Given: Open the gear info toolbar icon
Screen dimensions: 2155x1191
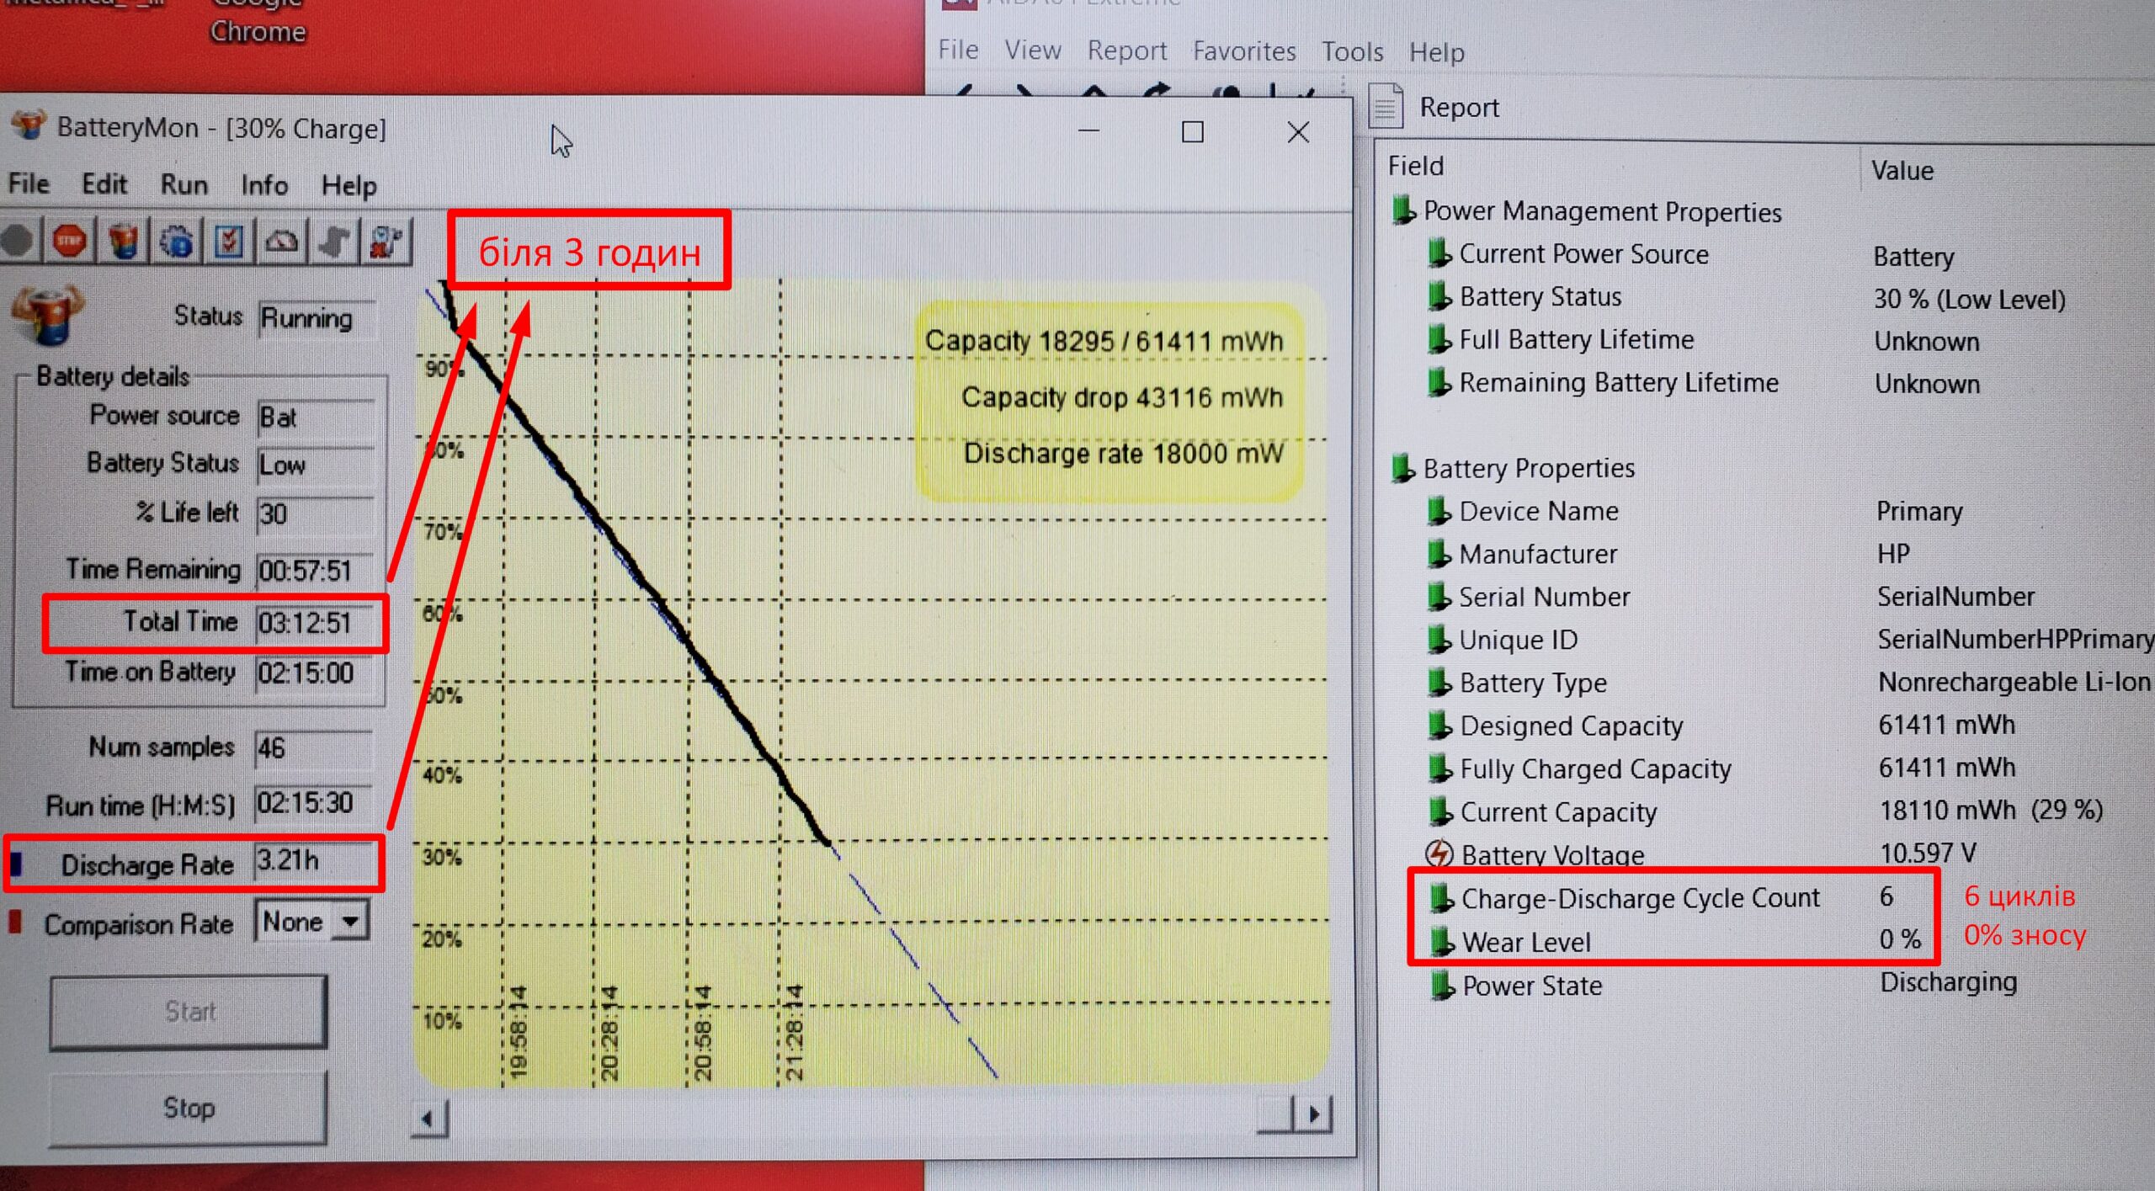Looking at the screenshot, I should coord(177,242).
